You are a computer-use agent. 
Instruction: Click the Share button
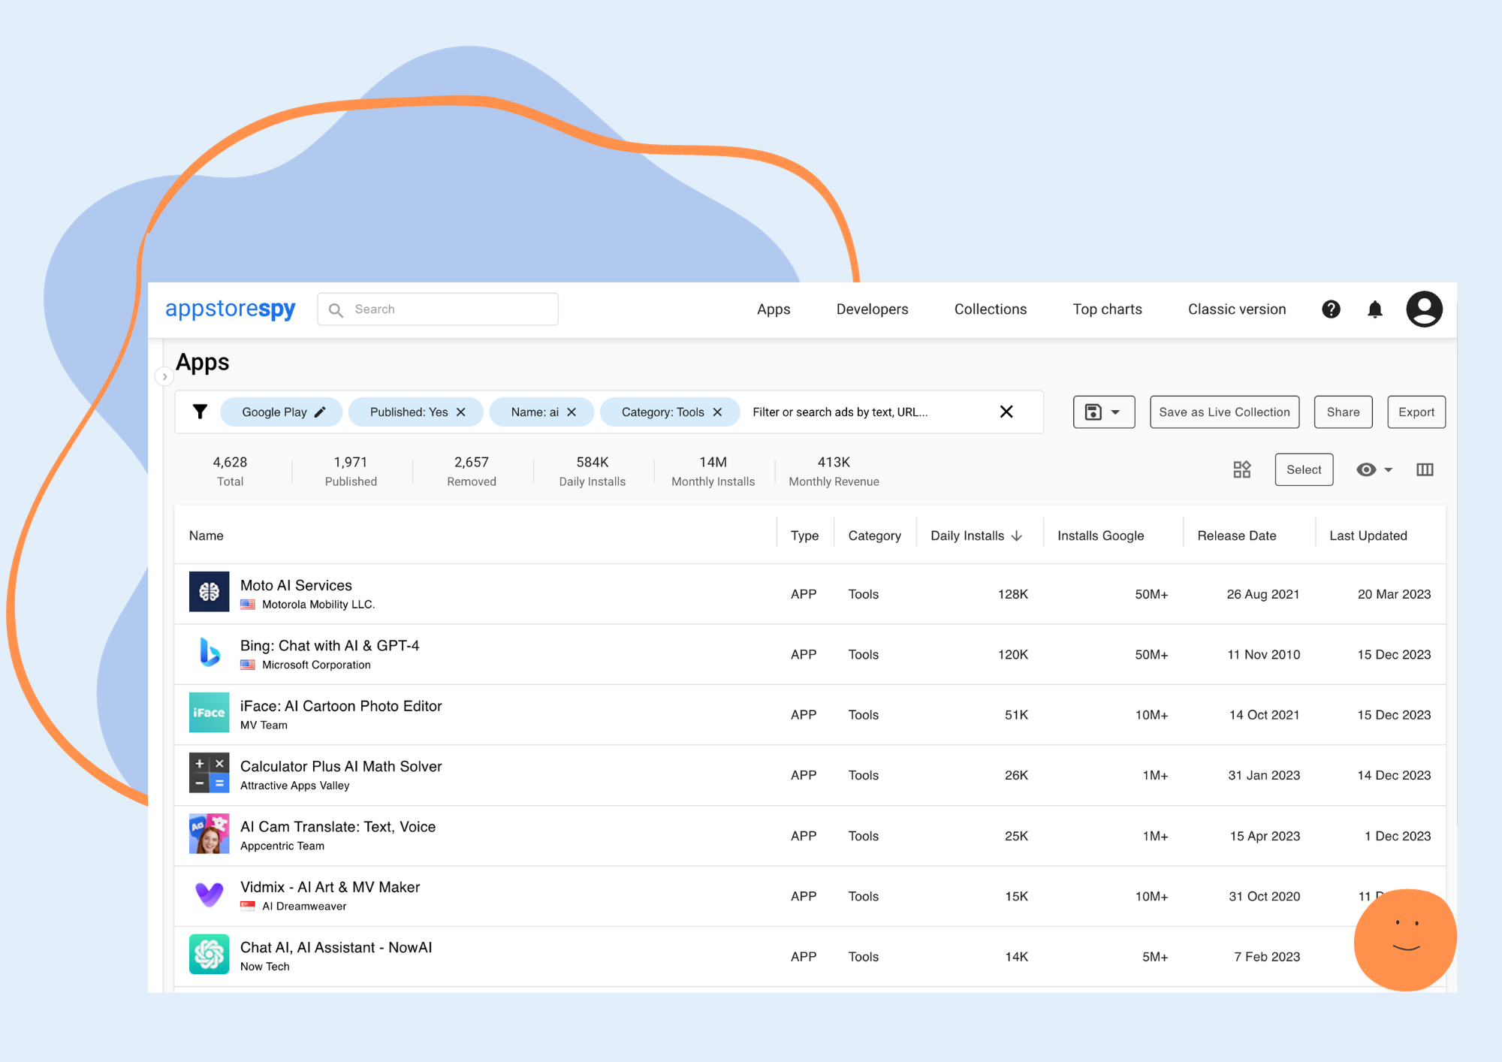pos(1343,412)
